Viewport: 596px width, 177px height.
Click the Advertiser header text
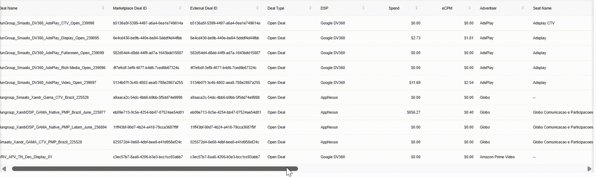click(488, 8)
